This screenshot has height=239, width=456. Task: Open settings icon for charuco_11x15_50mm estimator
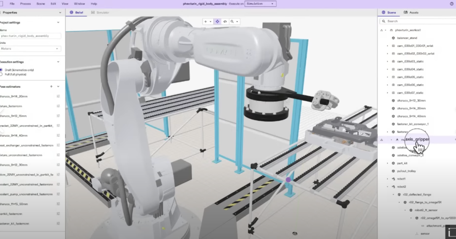coord(58,204)
